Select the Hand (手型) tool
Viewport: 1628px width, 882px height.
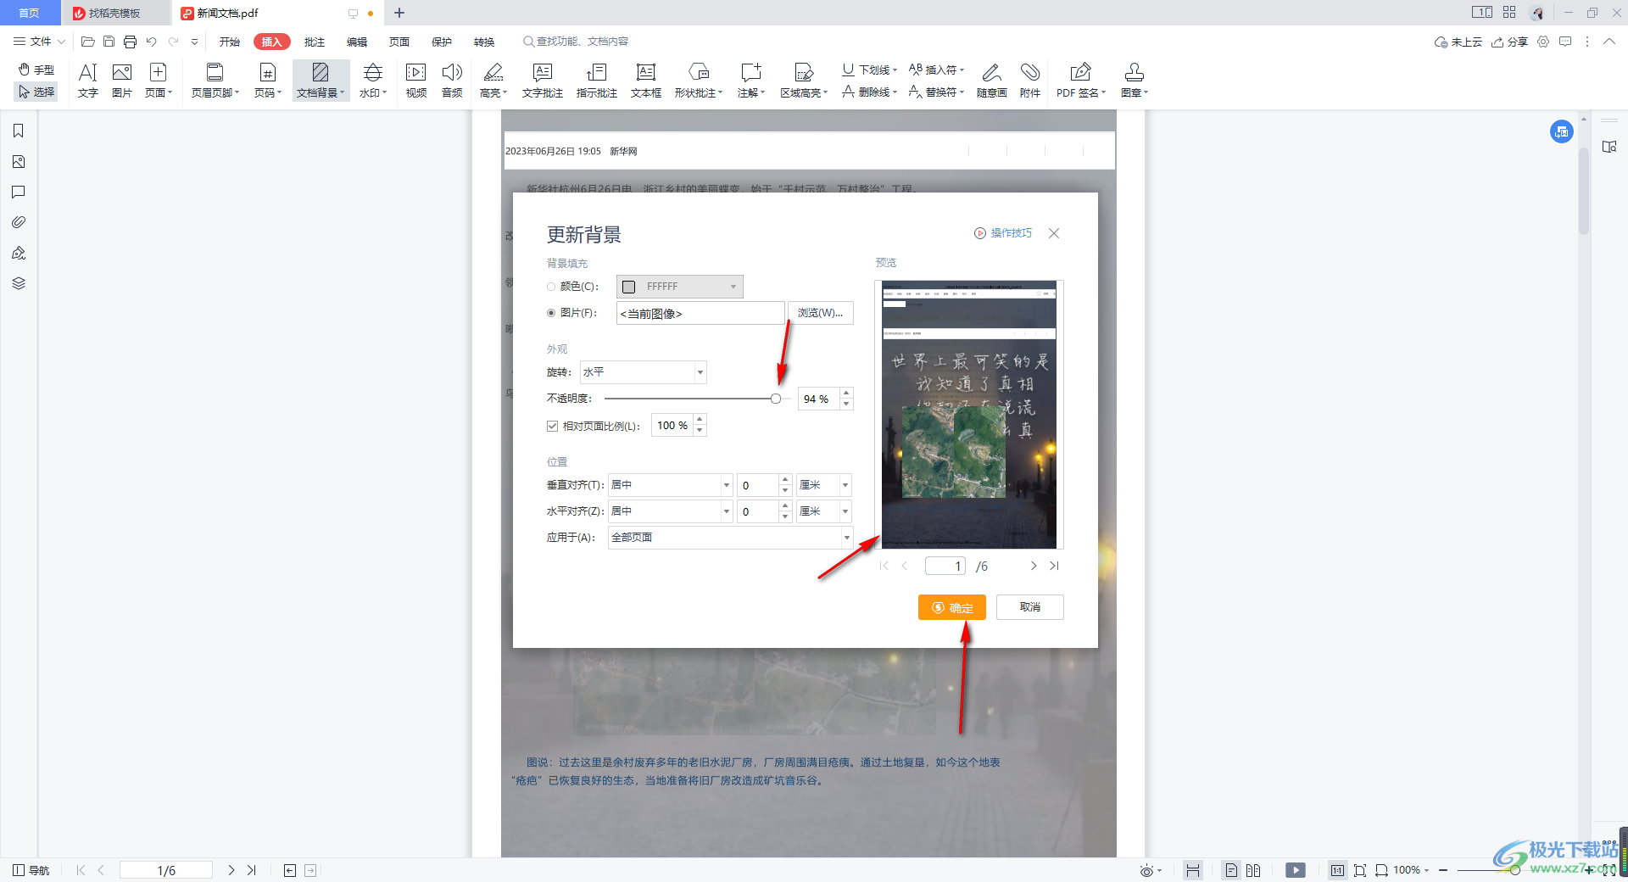36,70
